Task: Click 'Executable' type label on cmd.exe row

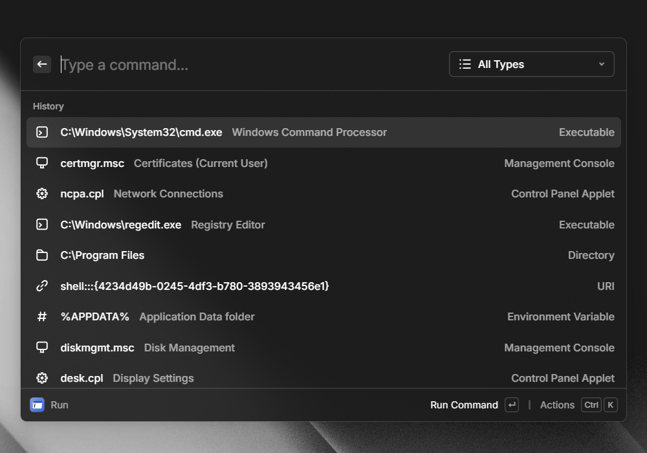Action: click(586, 132)
